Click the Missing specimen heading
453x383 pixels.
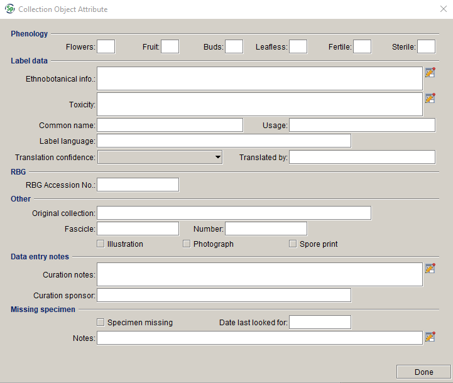(x=43, y=310)
